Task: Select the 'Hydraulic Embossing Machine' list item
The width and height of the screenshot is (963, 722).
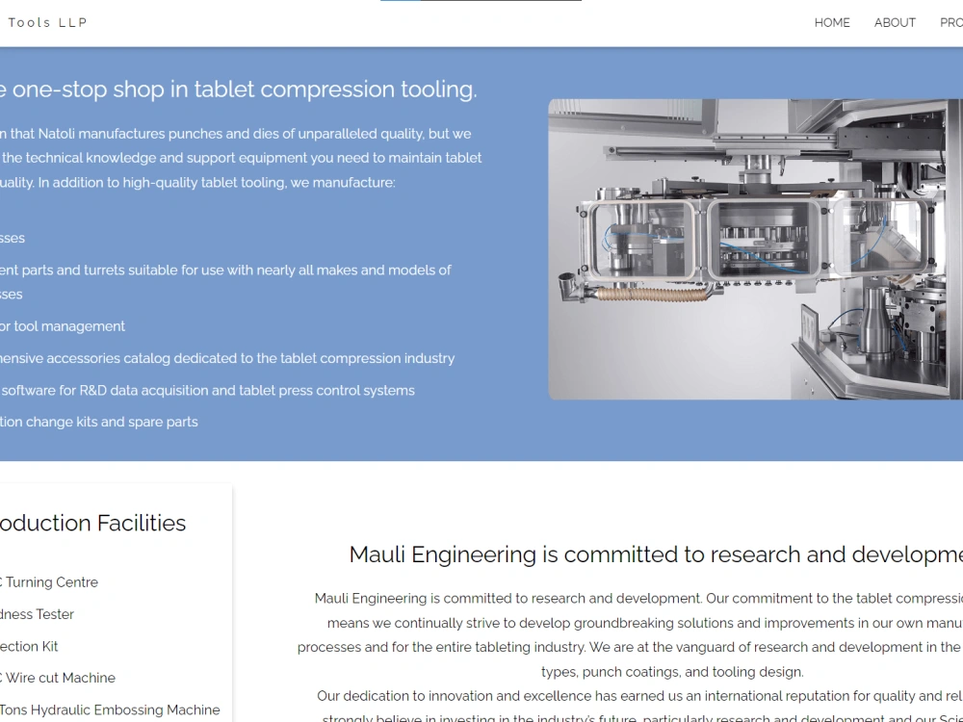Action: (110, 710)
